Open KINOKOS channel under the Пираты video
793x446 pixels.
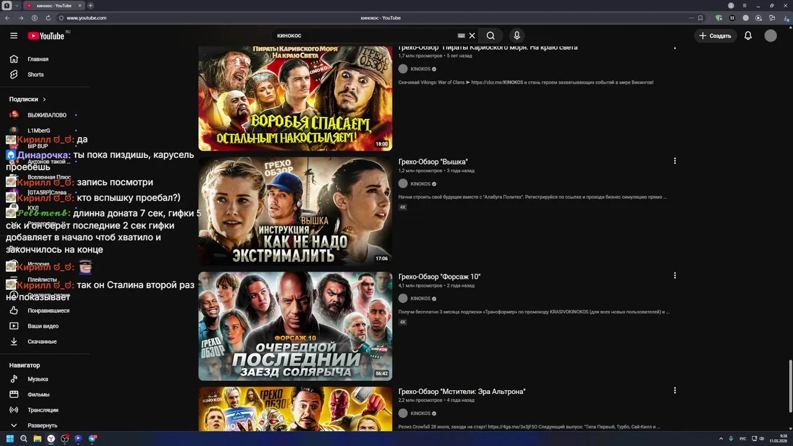pos(420,69)
